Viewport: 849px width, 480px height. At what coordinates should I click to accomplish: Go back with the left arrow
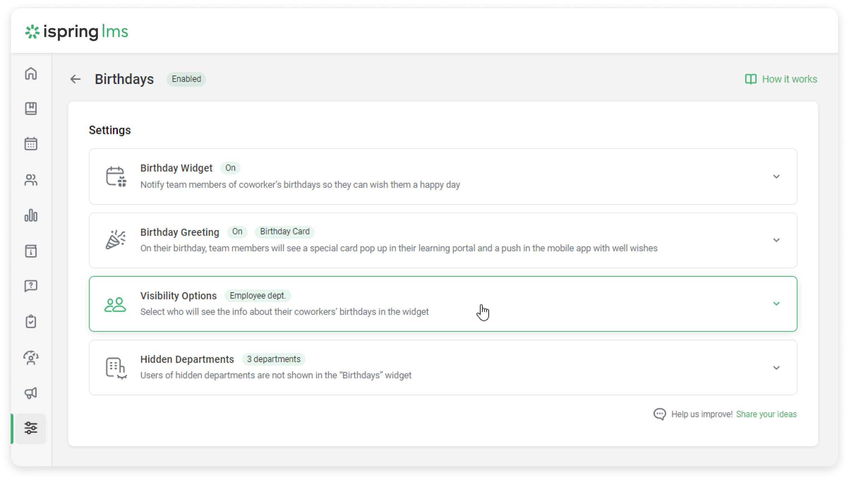pyautogui.click(x=75, y=79)
